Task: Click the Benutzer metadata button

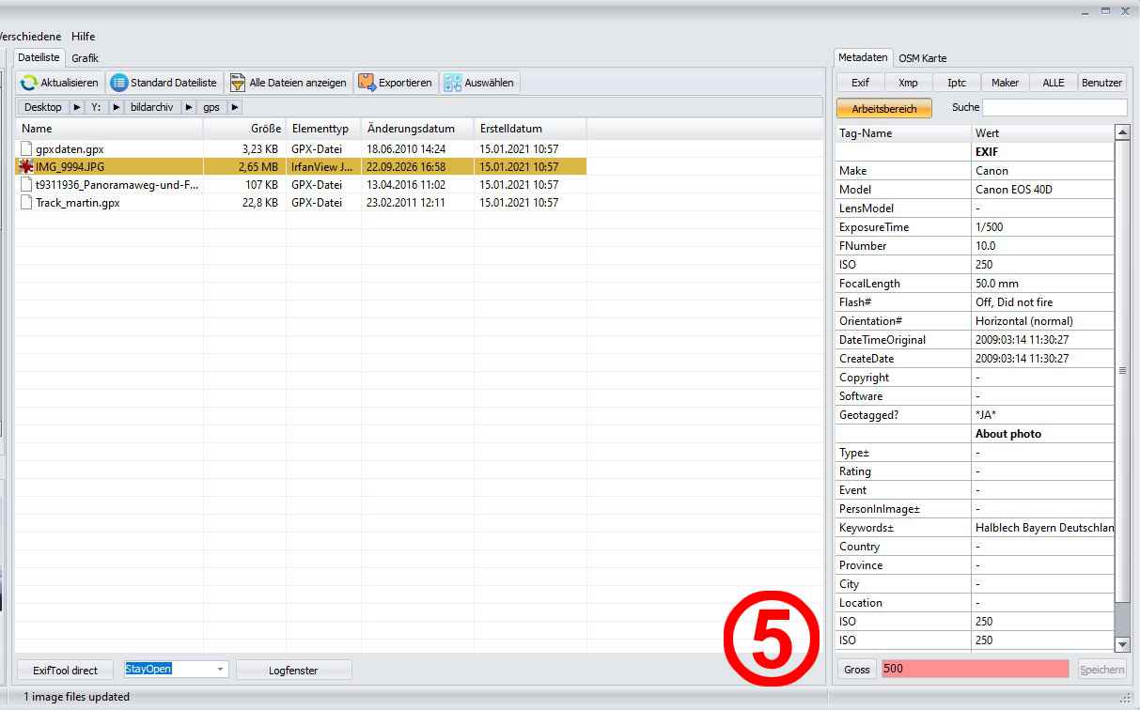Action: click(x=1102, y=83)
